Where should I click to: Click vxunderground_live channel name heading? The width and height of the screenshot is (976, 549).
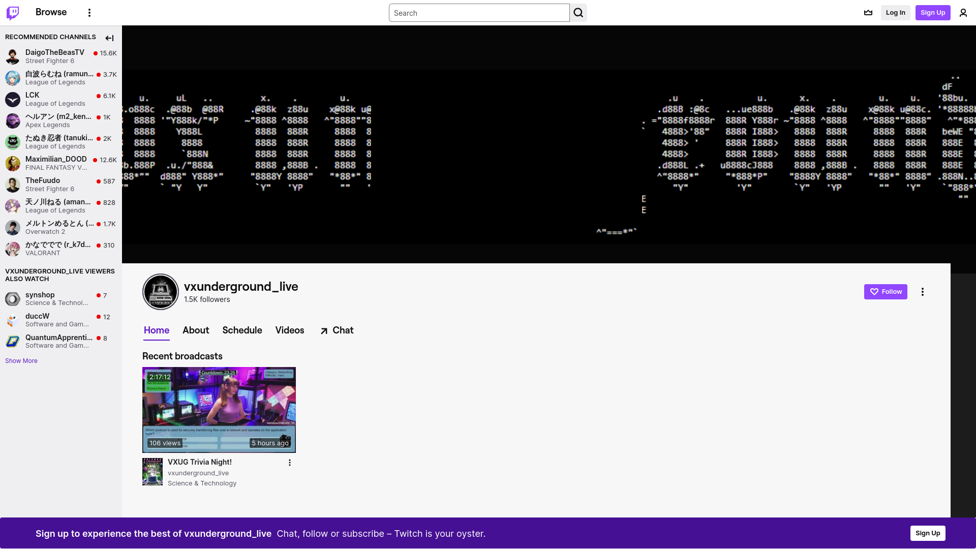(x=241, y=287)
